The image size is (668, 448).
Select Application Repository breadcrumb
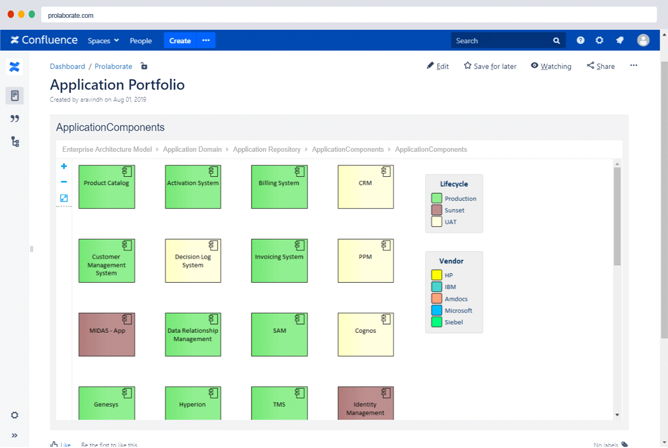(267, 150)
